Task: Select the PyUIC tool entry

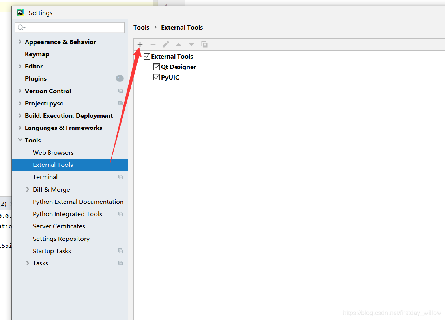Action: pyautogui.click(x=170, y=77)
